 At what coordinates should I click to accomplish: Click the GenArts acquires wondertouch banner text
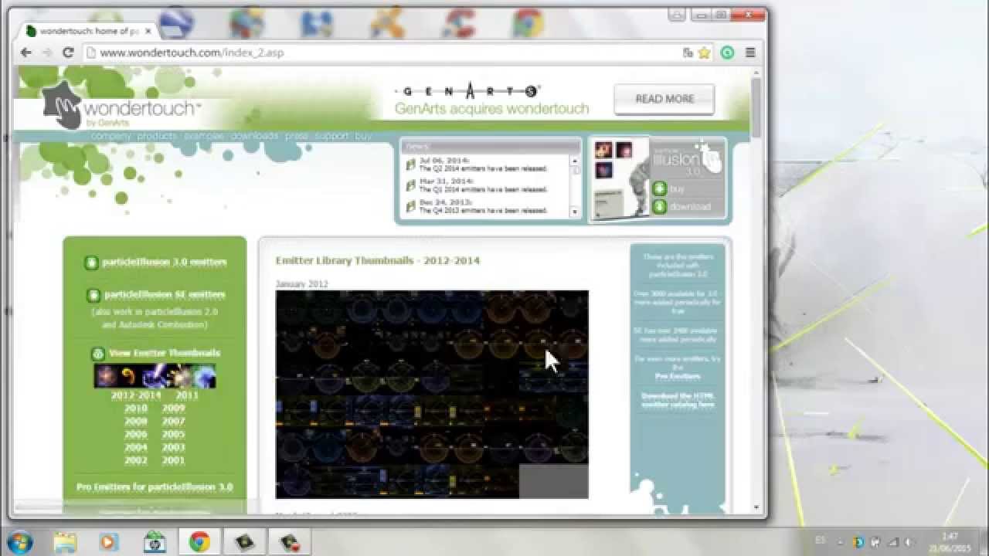click(x=491, y=109)
